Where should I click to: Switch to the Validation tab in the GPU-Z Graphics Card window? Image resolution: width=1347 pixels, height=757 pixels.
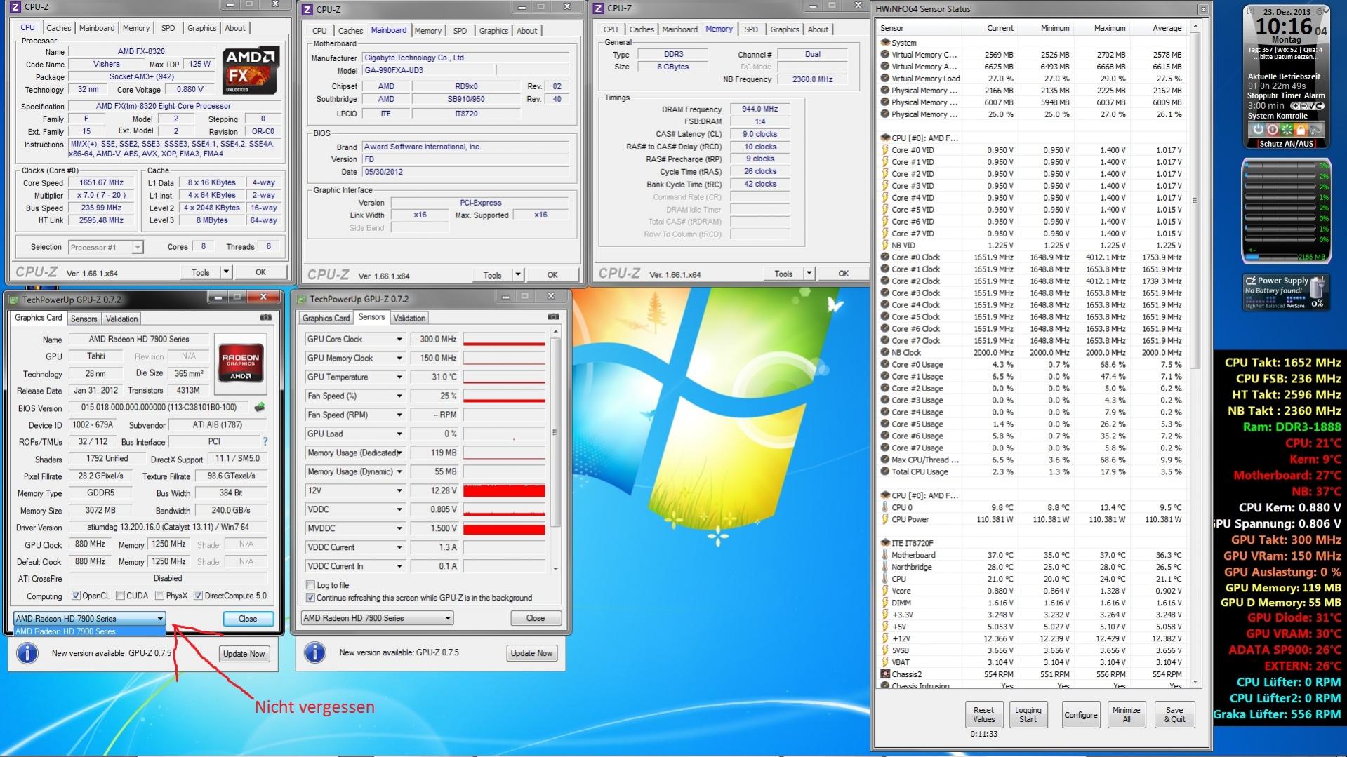tap(121, 319)
